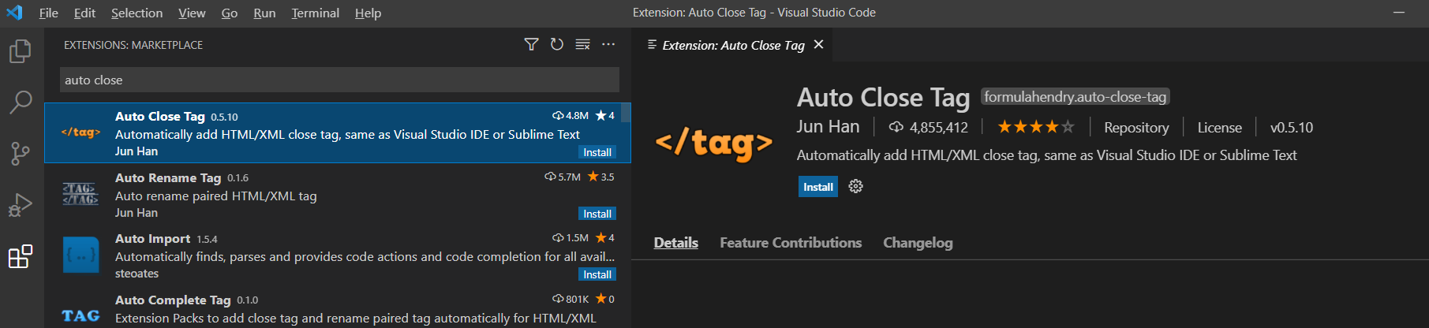Click the v0.5.10 version label
Image resolution: width=1429 pixels, height=328 pixels.
coord(1292,127)
